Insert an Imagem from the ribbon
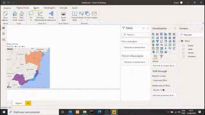The height and width of the screenshot is (115, 205). coord(94,15)
